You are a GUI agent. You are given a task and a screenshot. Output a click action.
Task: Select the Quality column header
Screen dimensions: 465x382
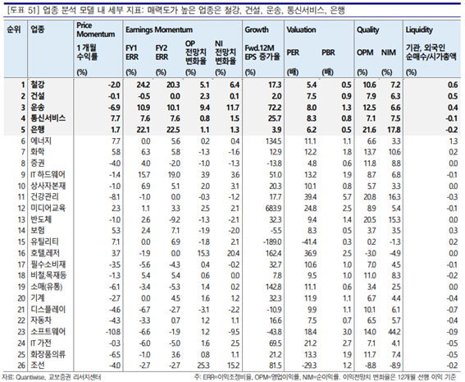367,30
